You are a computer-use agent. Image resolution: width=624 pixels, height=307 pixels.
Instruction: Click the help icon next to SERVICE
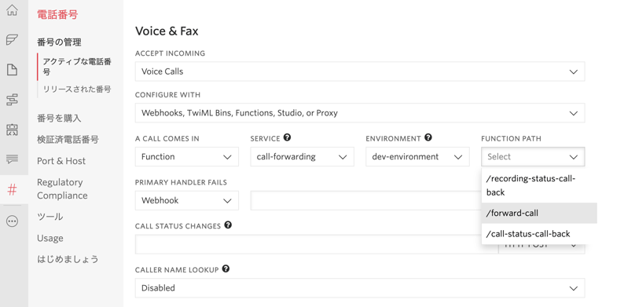[287, 137]
